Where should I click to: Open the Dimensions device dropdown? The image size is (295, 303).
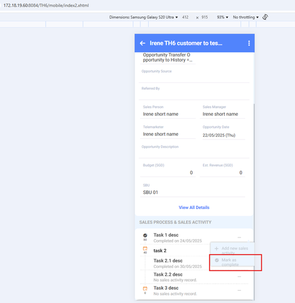tap(144, 18)
